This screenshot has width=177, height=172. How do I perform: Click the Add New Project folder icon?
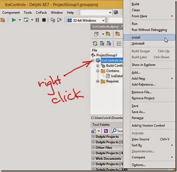coord(108,34)
